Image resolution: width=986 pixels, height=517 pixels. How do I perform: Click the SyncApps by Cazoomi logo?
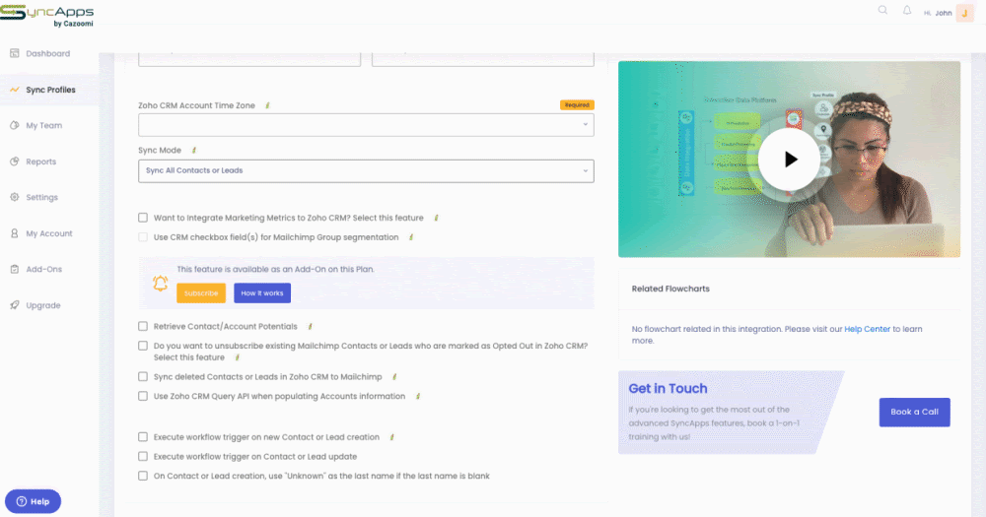click(47, 16)
